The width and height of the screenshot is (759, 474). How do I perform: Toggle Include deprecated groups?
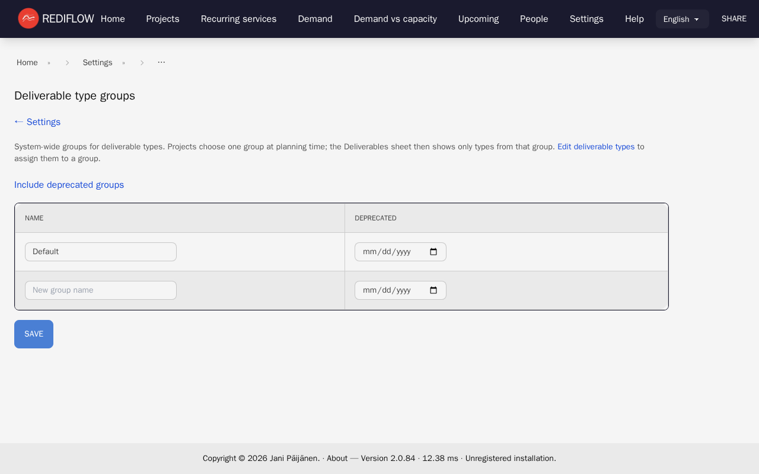[69, 184]
